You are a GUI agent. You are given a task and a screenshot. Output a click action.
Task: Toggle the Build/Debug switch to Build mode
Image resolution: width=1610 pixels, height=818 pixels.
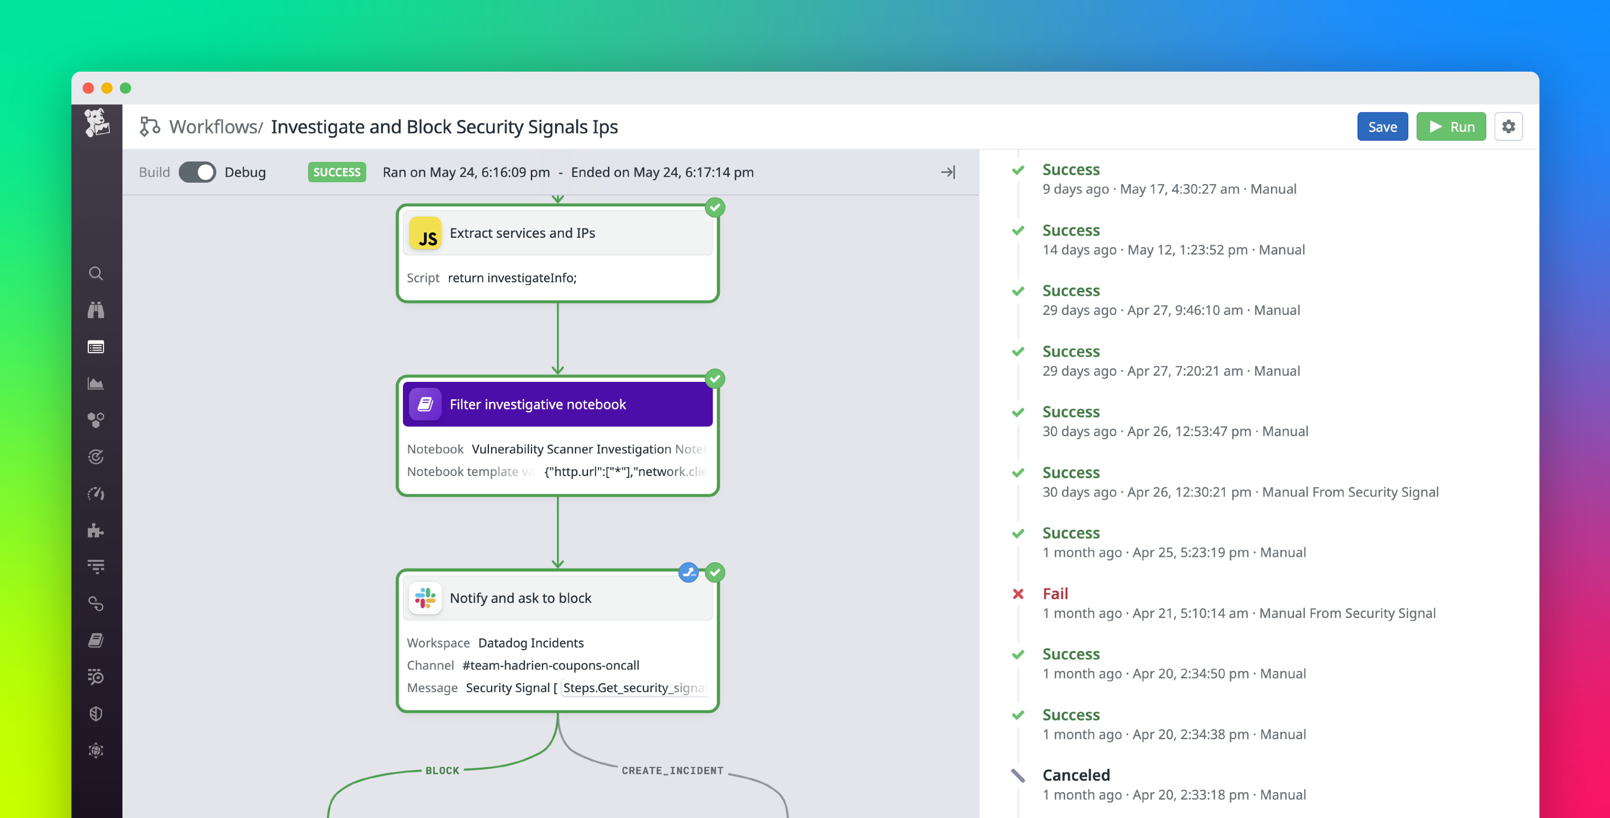pos(197,172)
